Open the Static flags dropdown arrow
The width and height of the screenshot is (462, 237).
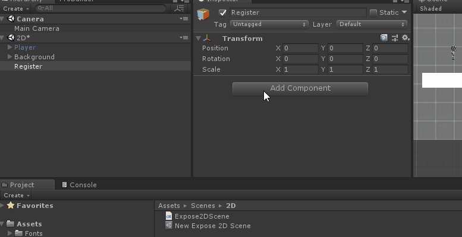click(x=404, y=12)
